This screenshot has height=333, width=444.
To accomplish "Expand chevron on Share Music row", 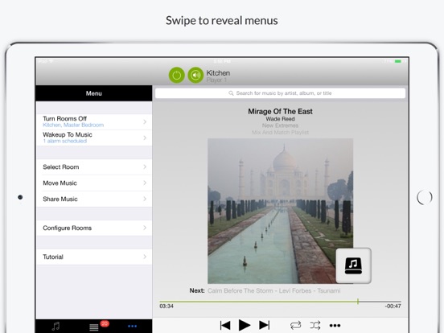I will pos(145,199).
